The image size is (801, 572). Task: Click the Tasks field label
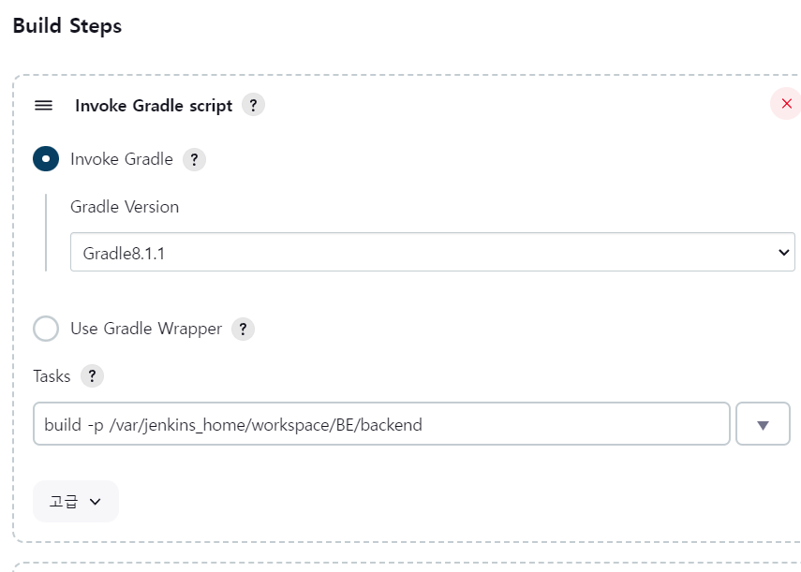click(x=52, y=376)
